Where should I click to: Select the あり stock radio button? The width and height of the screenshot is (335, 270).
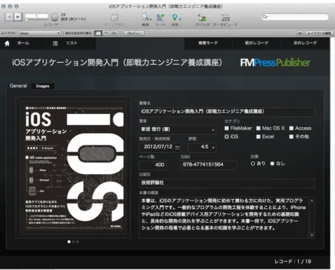(x=253, y=163)
